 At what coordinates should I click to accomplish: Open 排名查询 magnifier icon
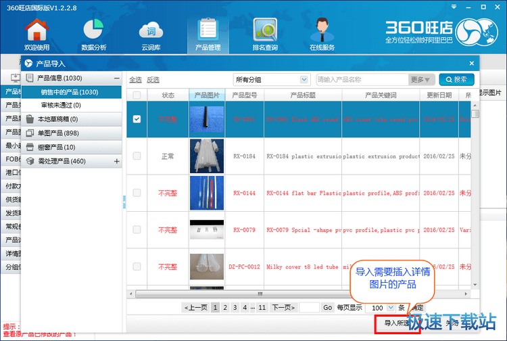[x=265, y=30]
